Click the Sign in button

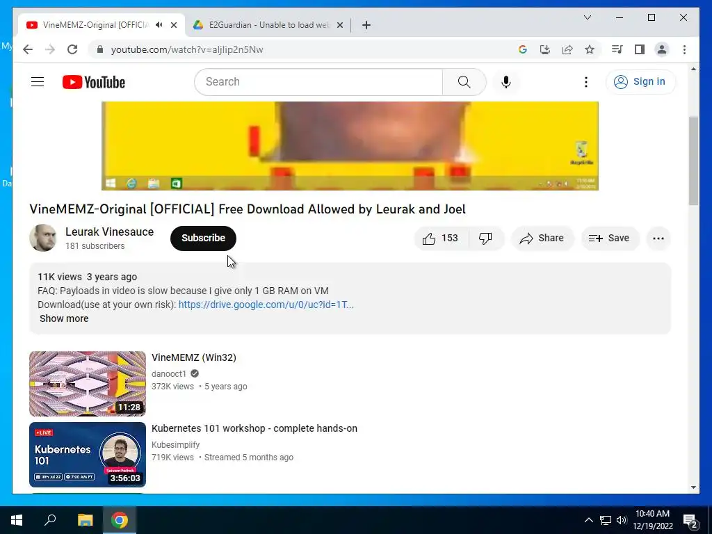click(x=640, y=82)
